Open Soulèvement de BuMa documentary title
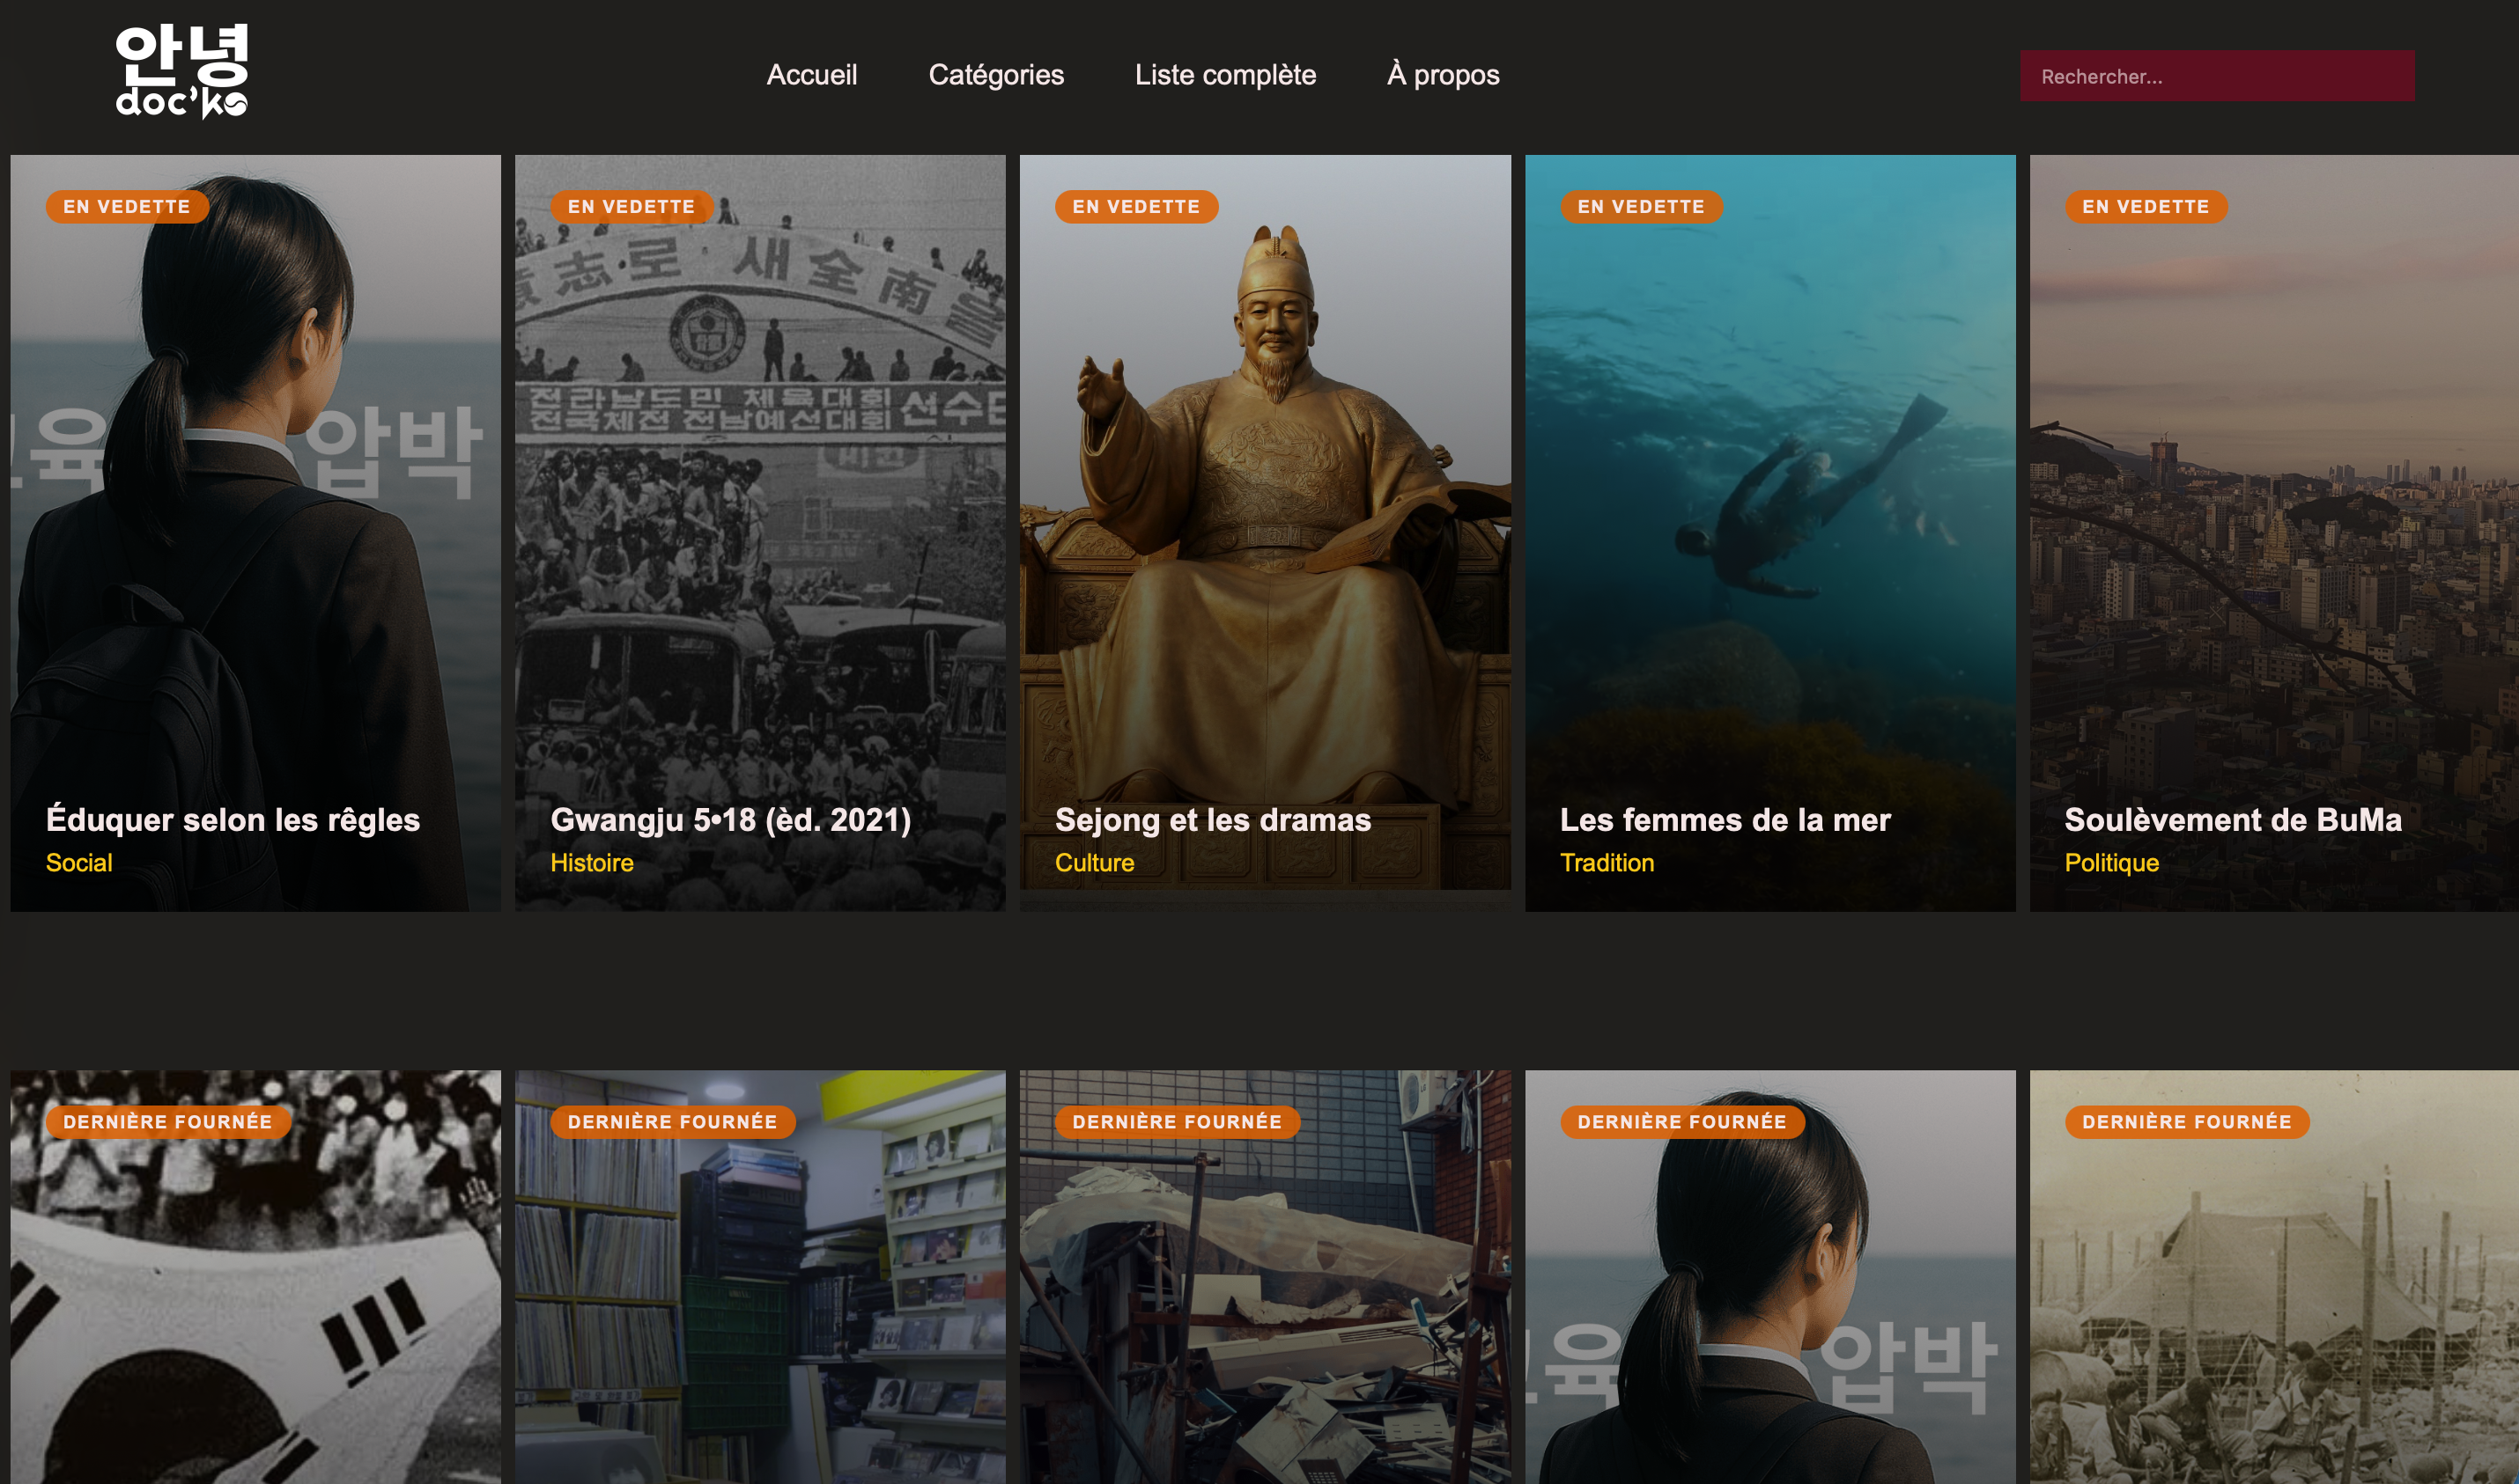Screen dimensions: 2519x1484 click(2232, 820)
